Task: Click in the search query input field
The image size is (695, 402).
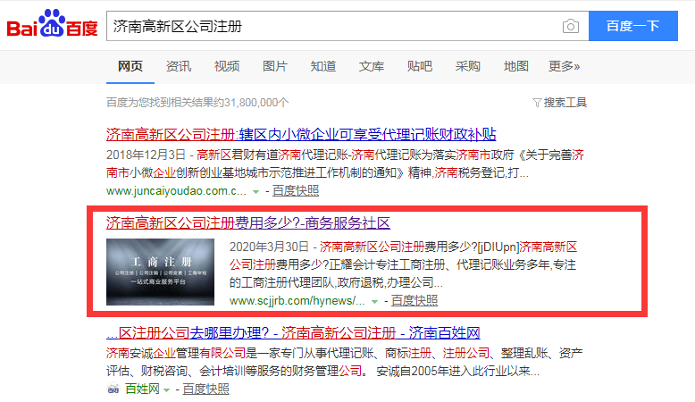Action: tap(331, 26)
